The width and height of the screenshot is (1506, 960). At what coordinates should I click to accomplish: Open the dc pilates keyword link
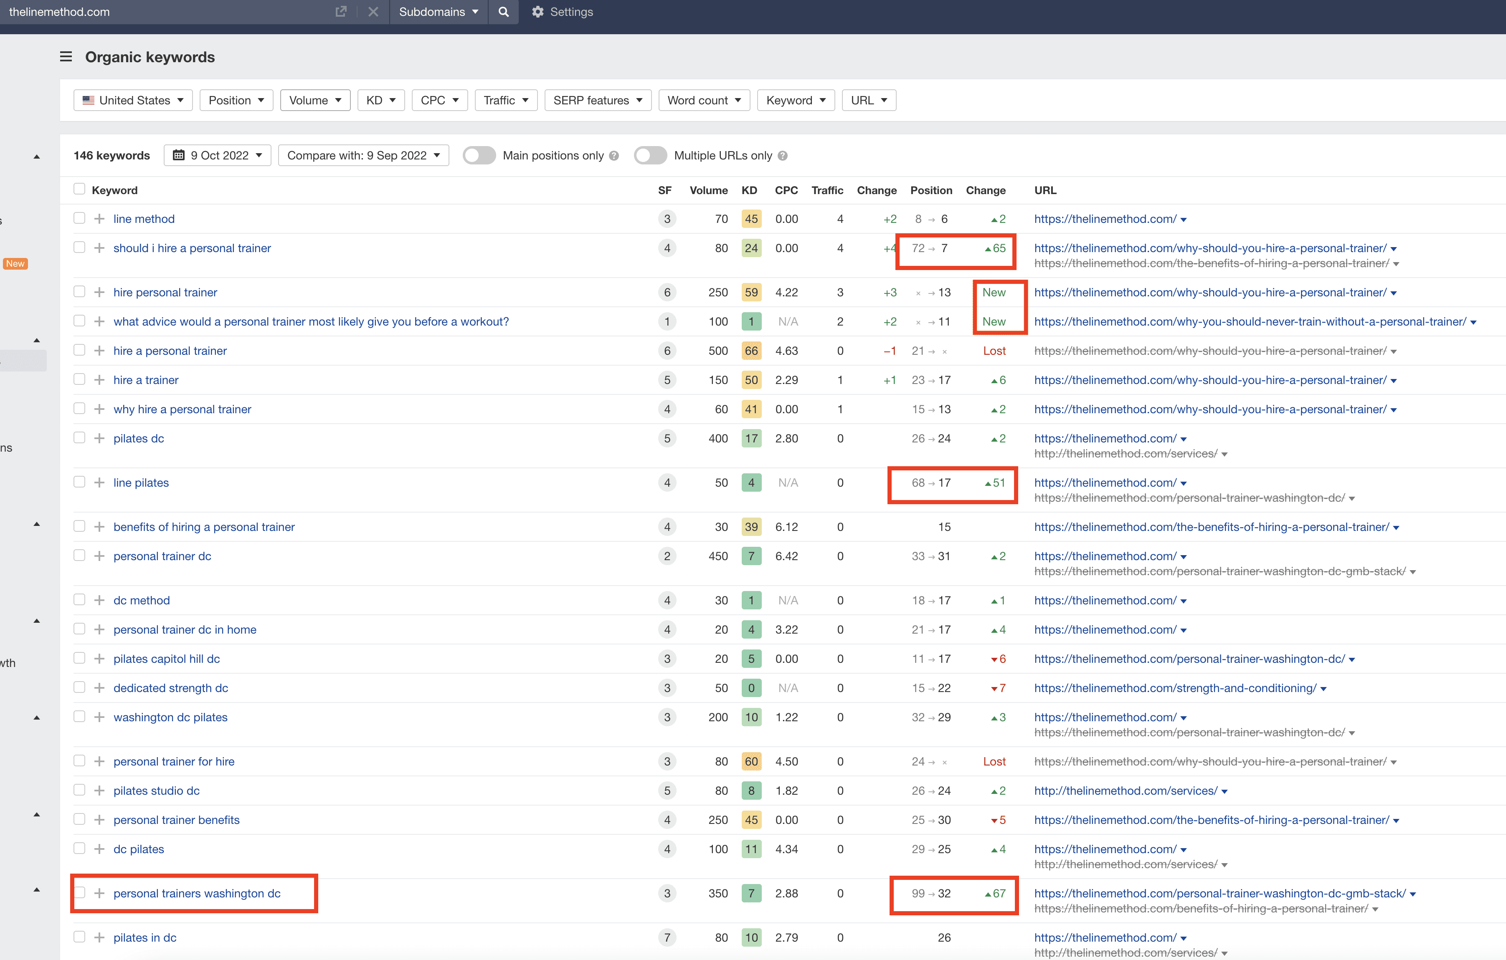click(x=139, y=849)
